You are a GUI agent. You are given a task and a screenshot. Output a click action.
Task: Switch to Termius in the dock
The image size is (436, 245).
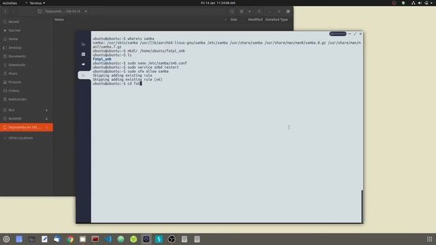pyautogui.click(x=146, y=239)
